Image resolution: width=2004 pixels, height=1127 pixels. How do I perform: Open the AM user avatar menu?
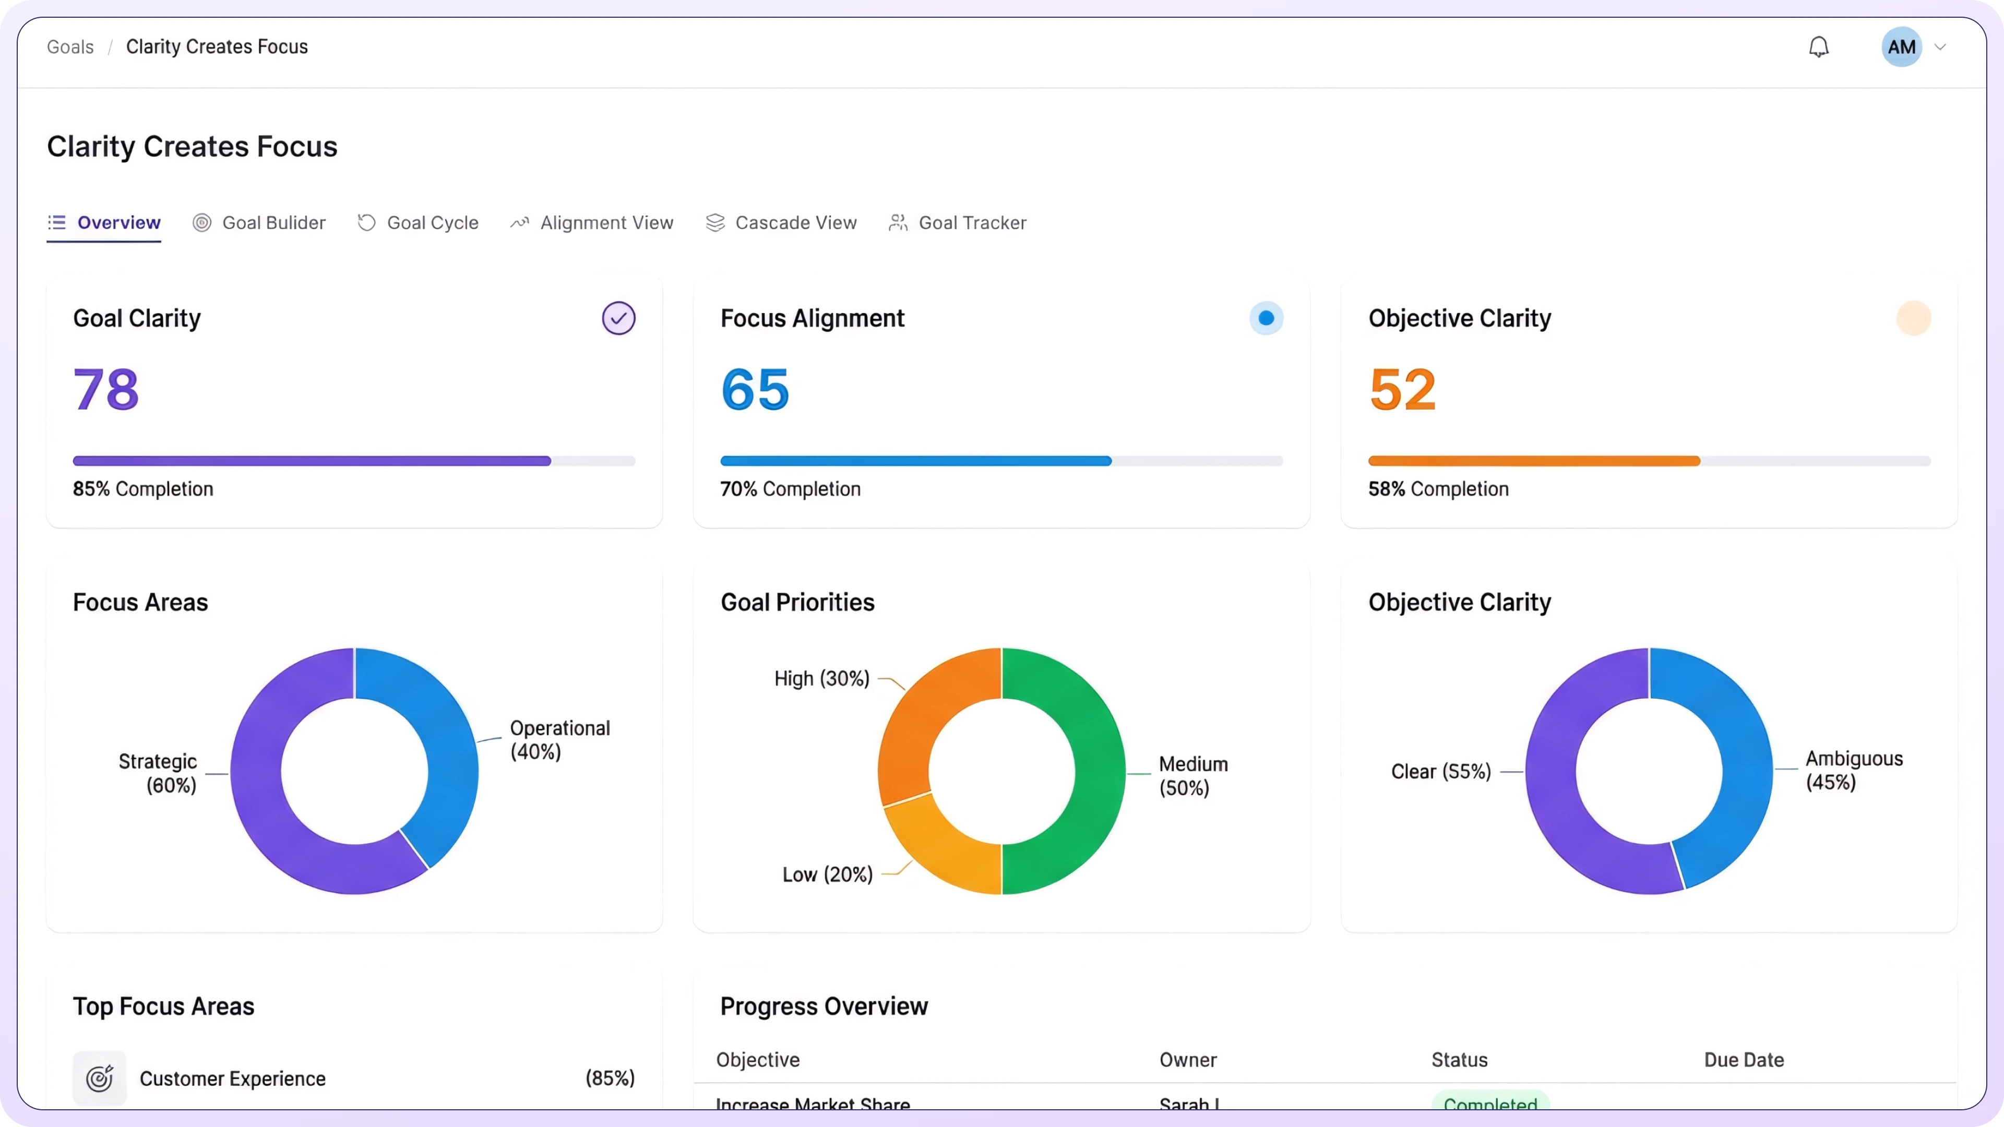point(1901,47)
